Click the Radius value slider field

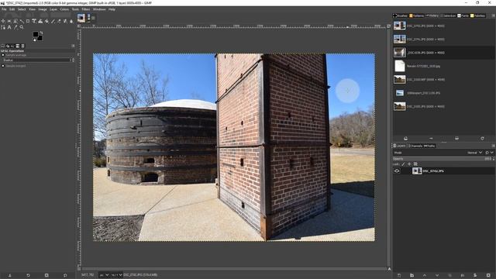(x=36, y=60)
